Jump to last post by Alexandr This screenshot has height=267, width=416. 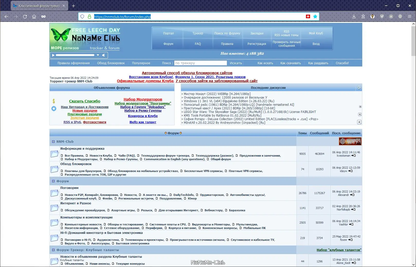click(x=352, y=195)
